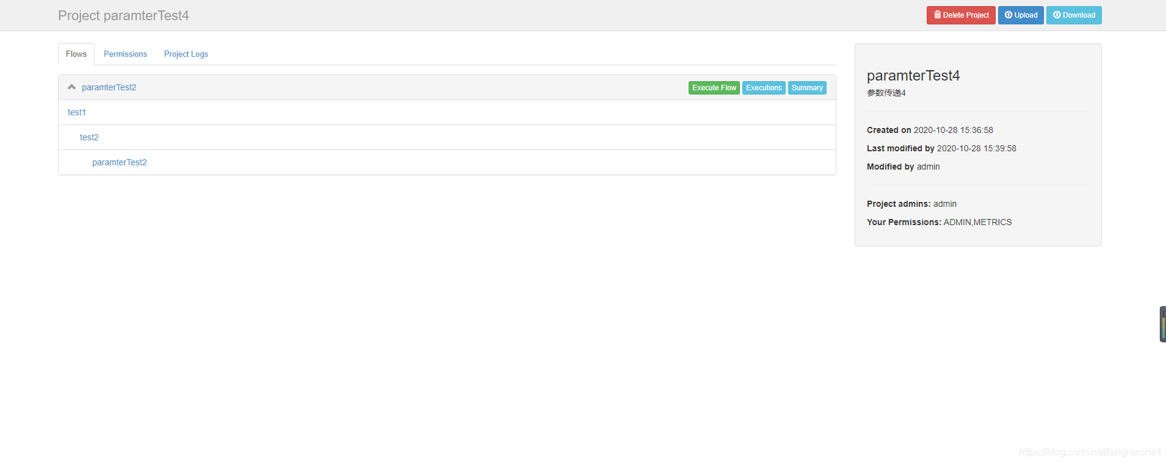Click the Delete Project button
Viewport: 1166px width, 463px height.
(961, 15)
